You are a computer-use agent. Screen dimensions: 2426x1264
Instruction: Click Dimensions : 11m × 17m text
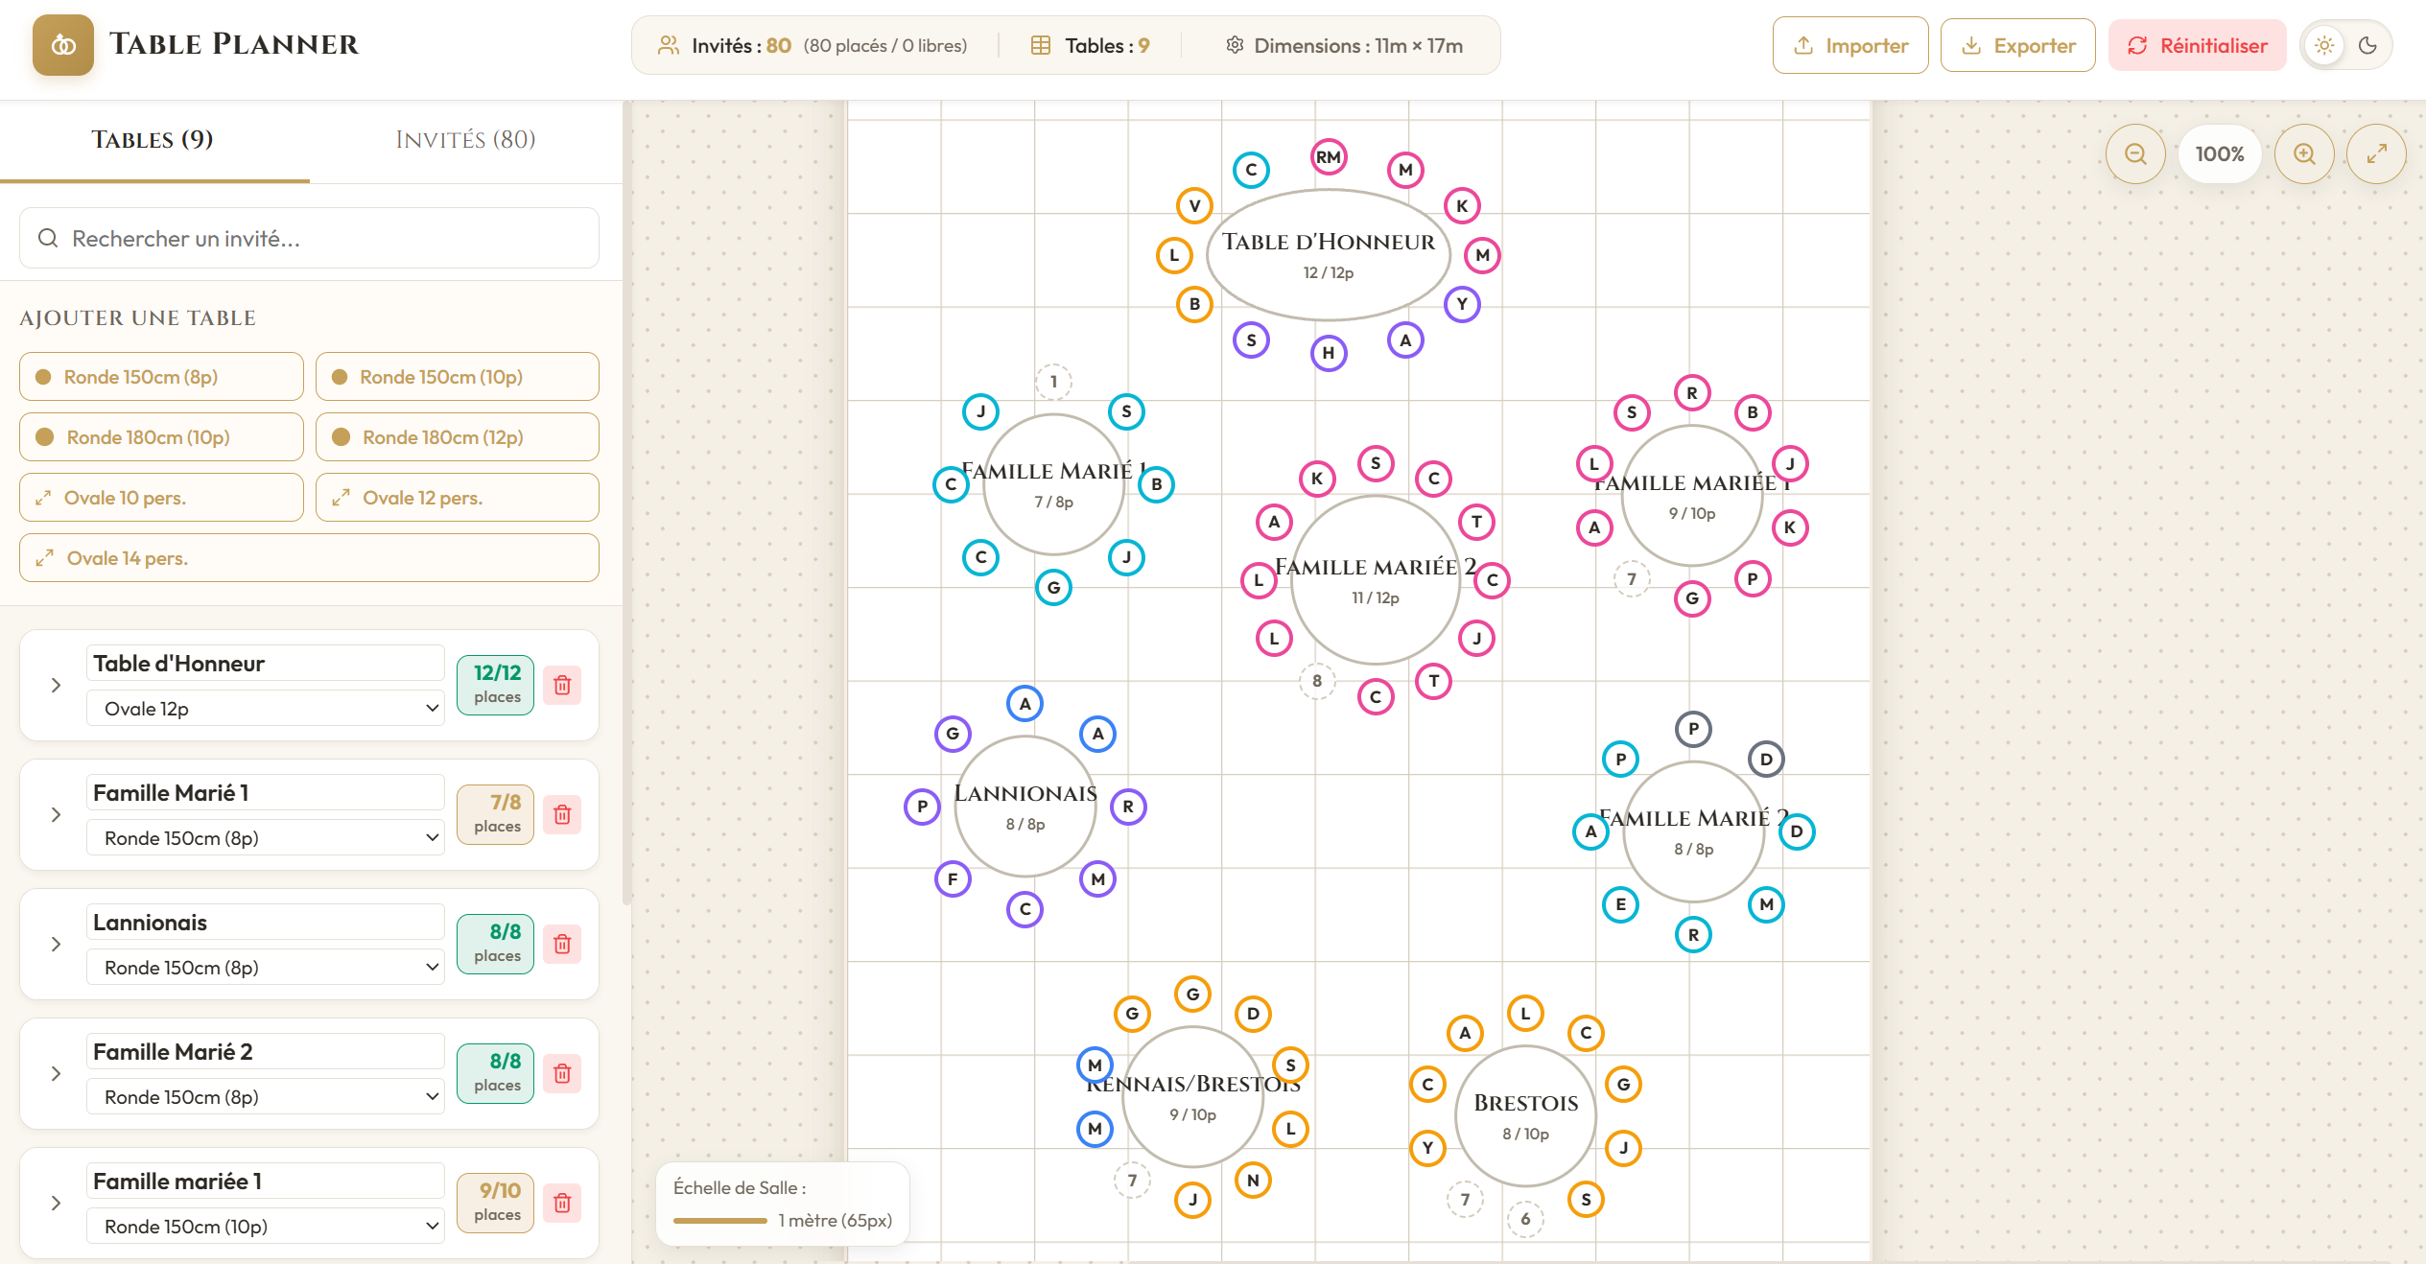(1357, 45)
